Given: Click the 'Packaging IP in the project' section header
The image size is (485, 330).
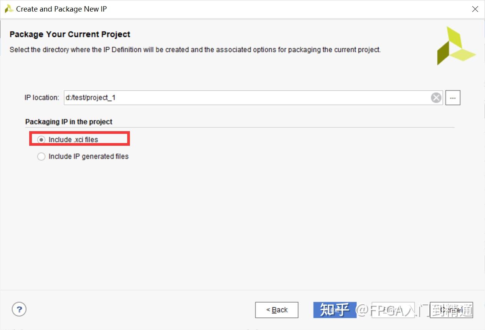Looking at the screenshot, I should pyautogui.click(x=69, y=122).
